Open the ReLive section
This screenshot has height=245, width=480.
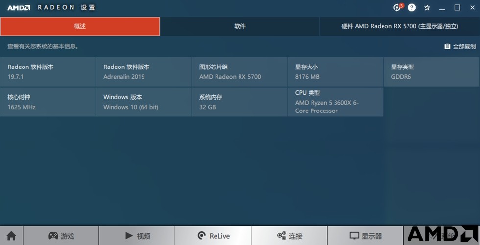tap(213, 236)
